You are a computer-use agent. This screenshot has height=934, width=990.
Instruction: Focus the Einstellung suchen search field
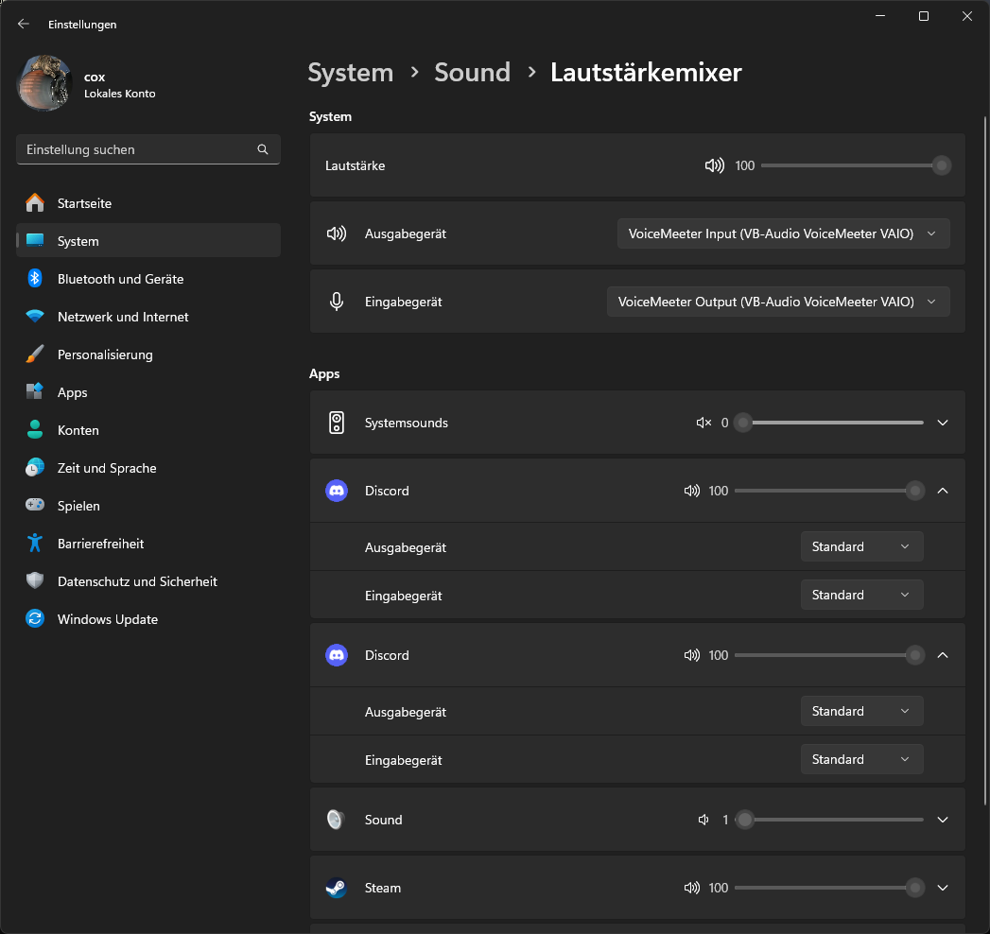click(137, 149)
